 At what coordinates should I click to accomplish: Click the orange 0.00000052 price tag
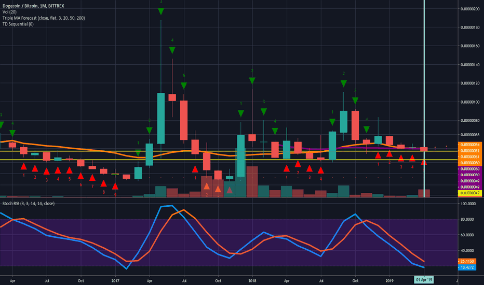tap(470, 151)
